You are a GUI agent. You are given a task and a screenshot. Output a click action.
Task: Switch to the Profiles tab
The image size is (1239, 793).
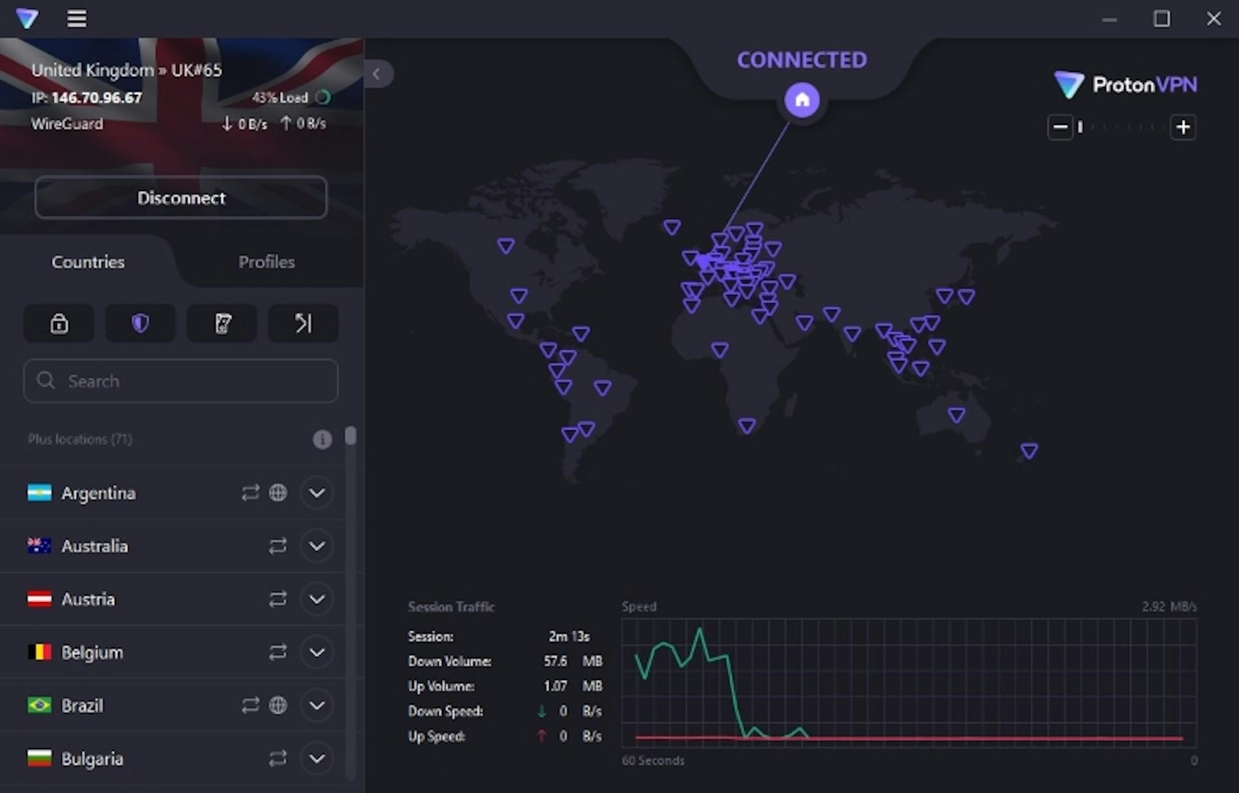point(265,262)
